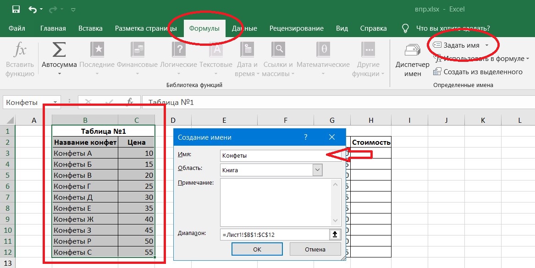Switch to the Данные tab

[244, 28]
